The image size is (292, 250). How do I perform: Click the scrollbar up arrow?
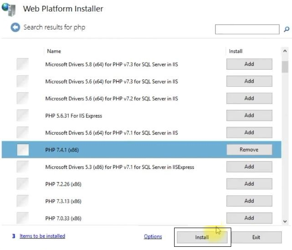tap(285, 51)
